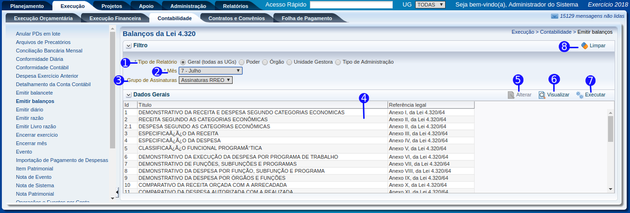Image resolution: width=630 pixels, height=213 pixels.
Task: Click the Visualizar magnifier icon
Action: (x=542, y=95)
